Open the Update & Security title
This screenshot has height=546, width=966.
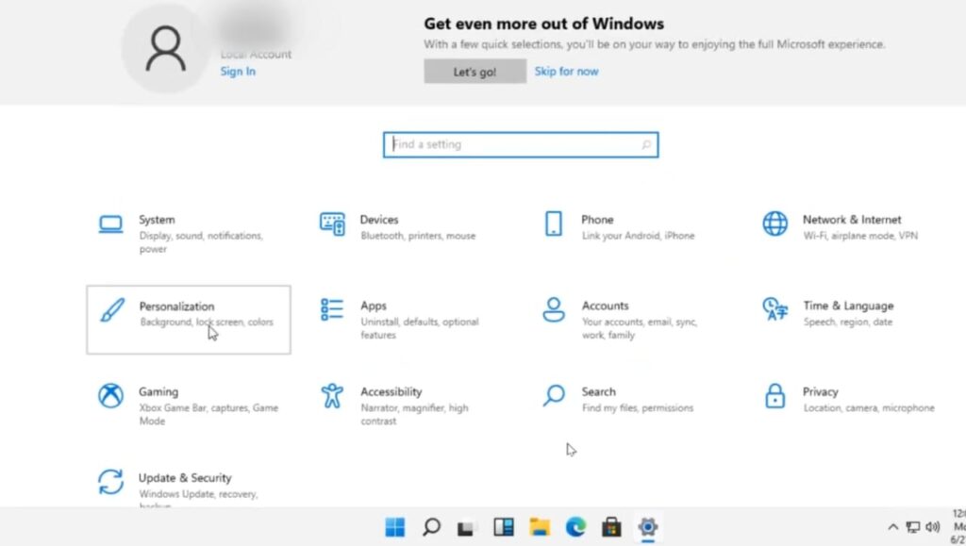(185, 478)
